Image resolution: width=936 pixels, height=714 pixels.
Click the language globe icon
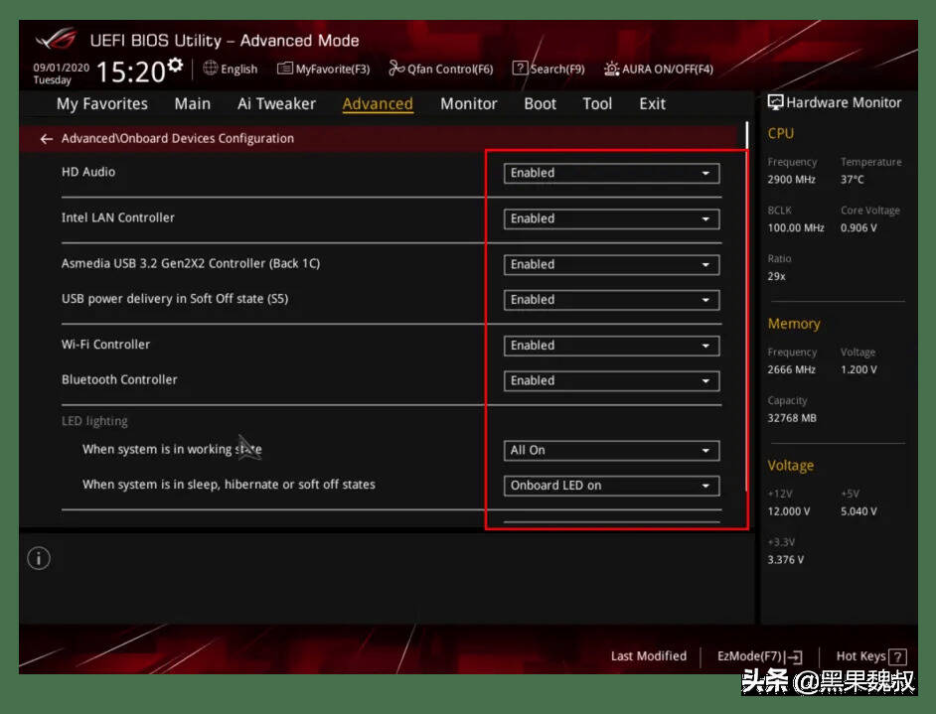[x=210, y=68]
